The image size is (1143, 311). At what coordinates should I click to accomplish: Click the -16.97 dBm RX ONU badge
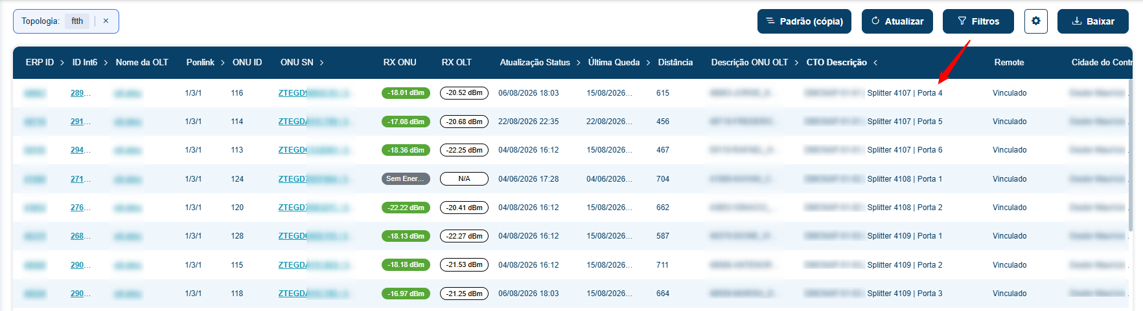pos(406,294)
